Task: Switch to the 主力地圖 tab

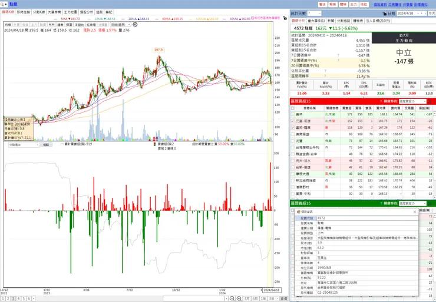Action: tap(71, 12)
